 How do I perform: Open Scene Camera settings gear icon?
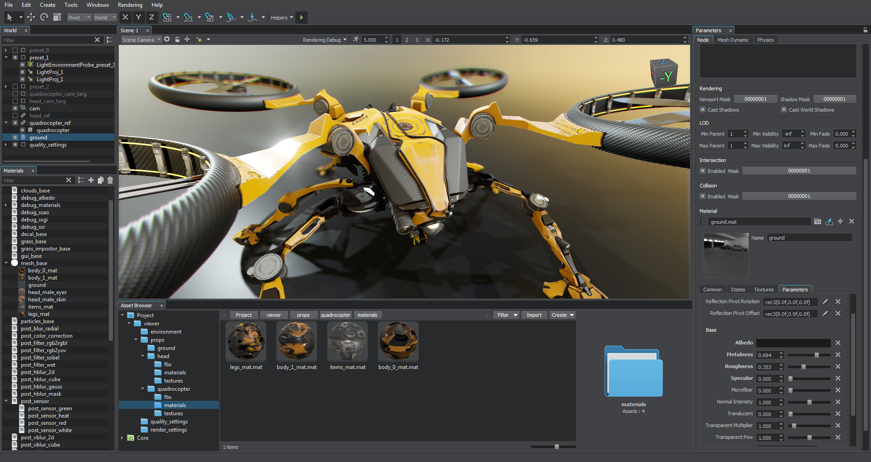[167, 39]
